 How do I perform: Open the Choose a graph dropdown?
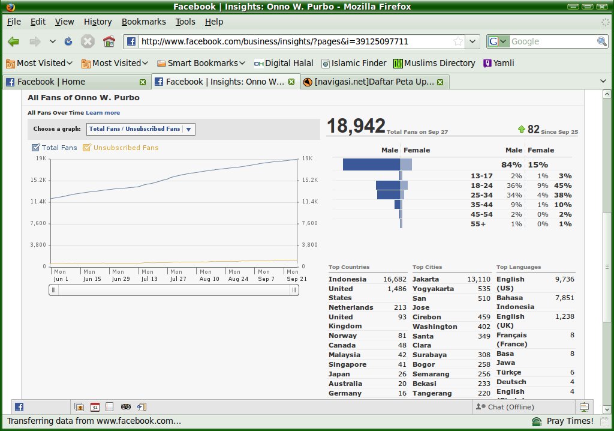tap(141, 128)
